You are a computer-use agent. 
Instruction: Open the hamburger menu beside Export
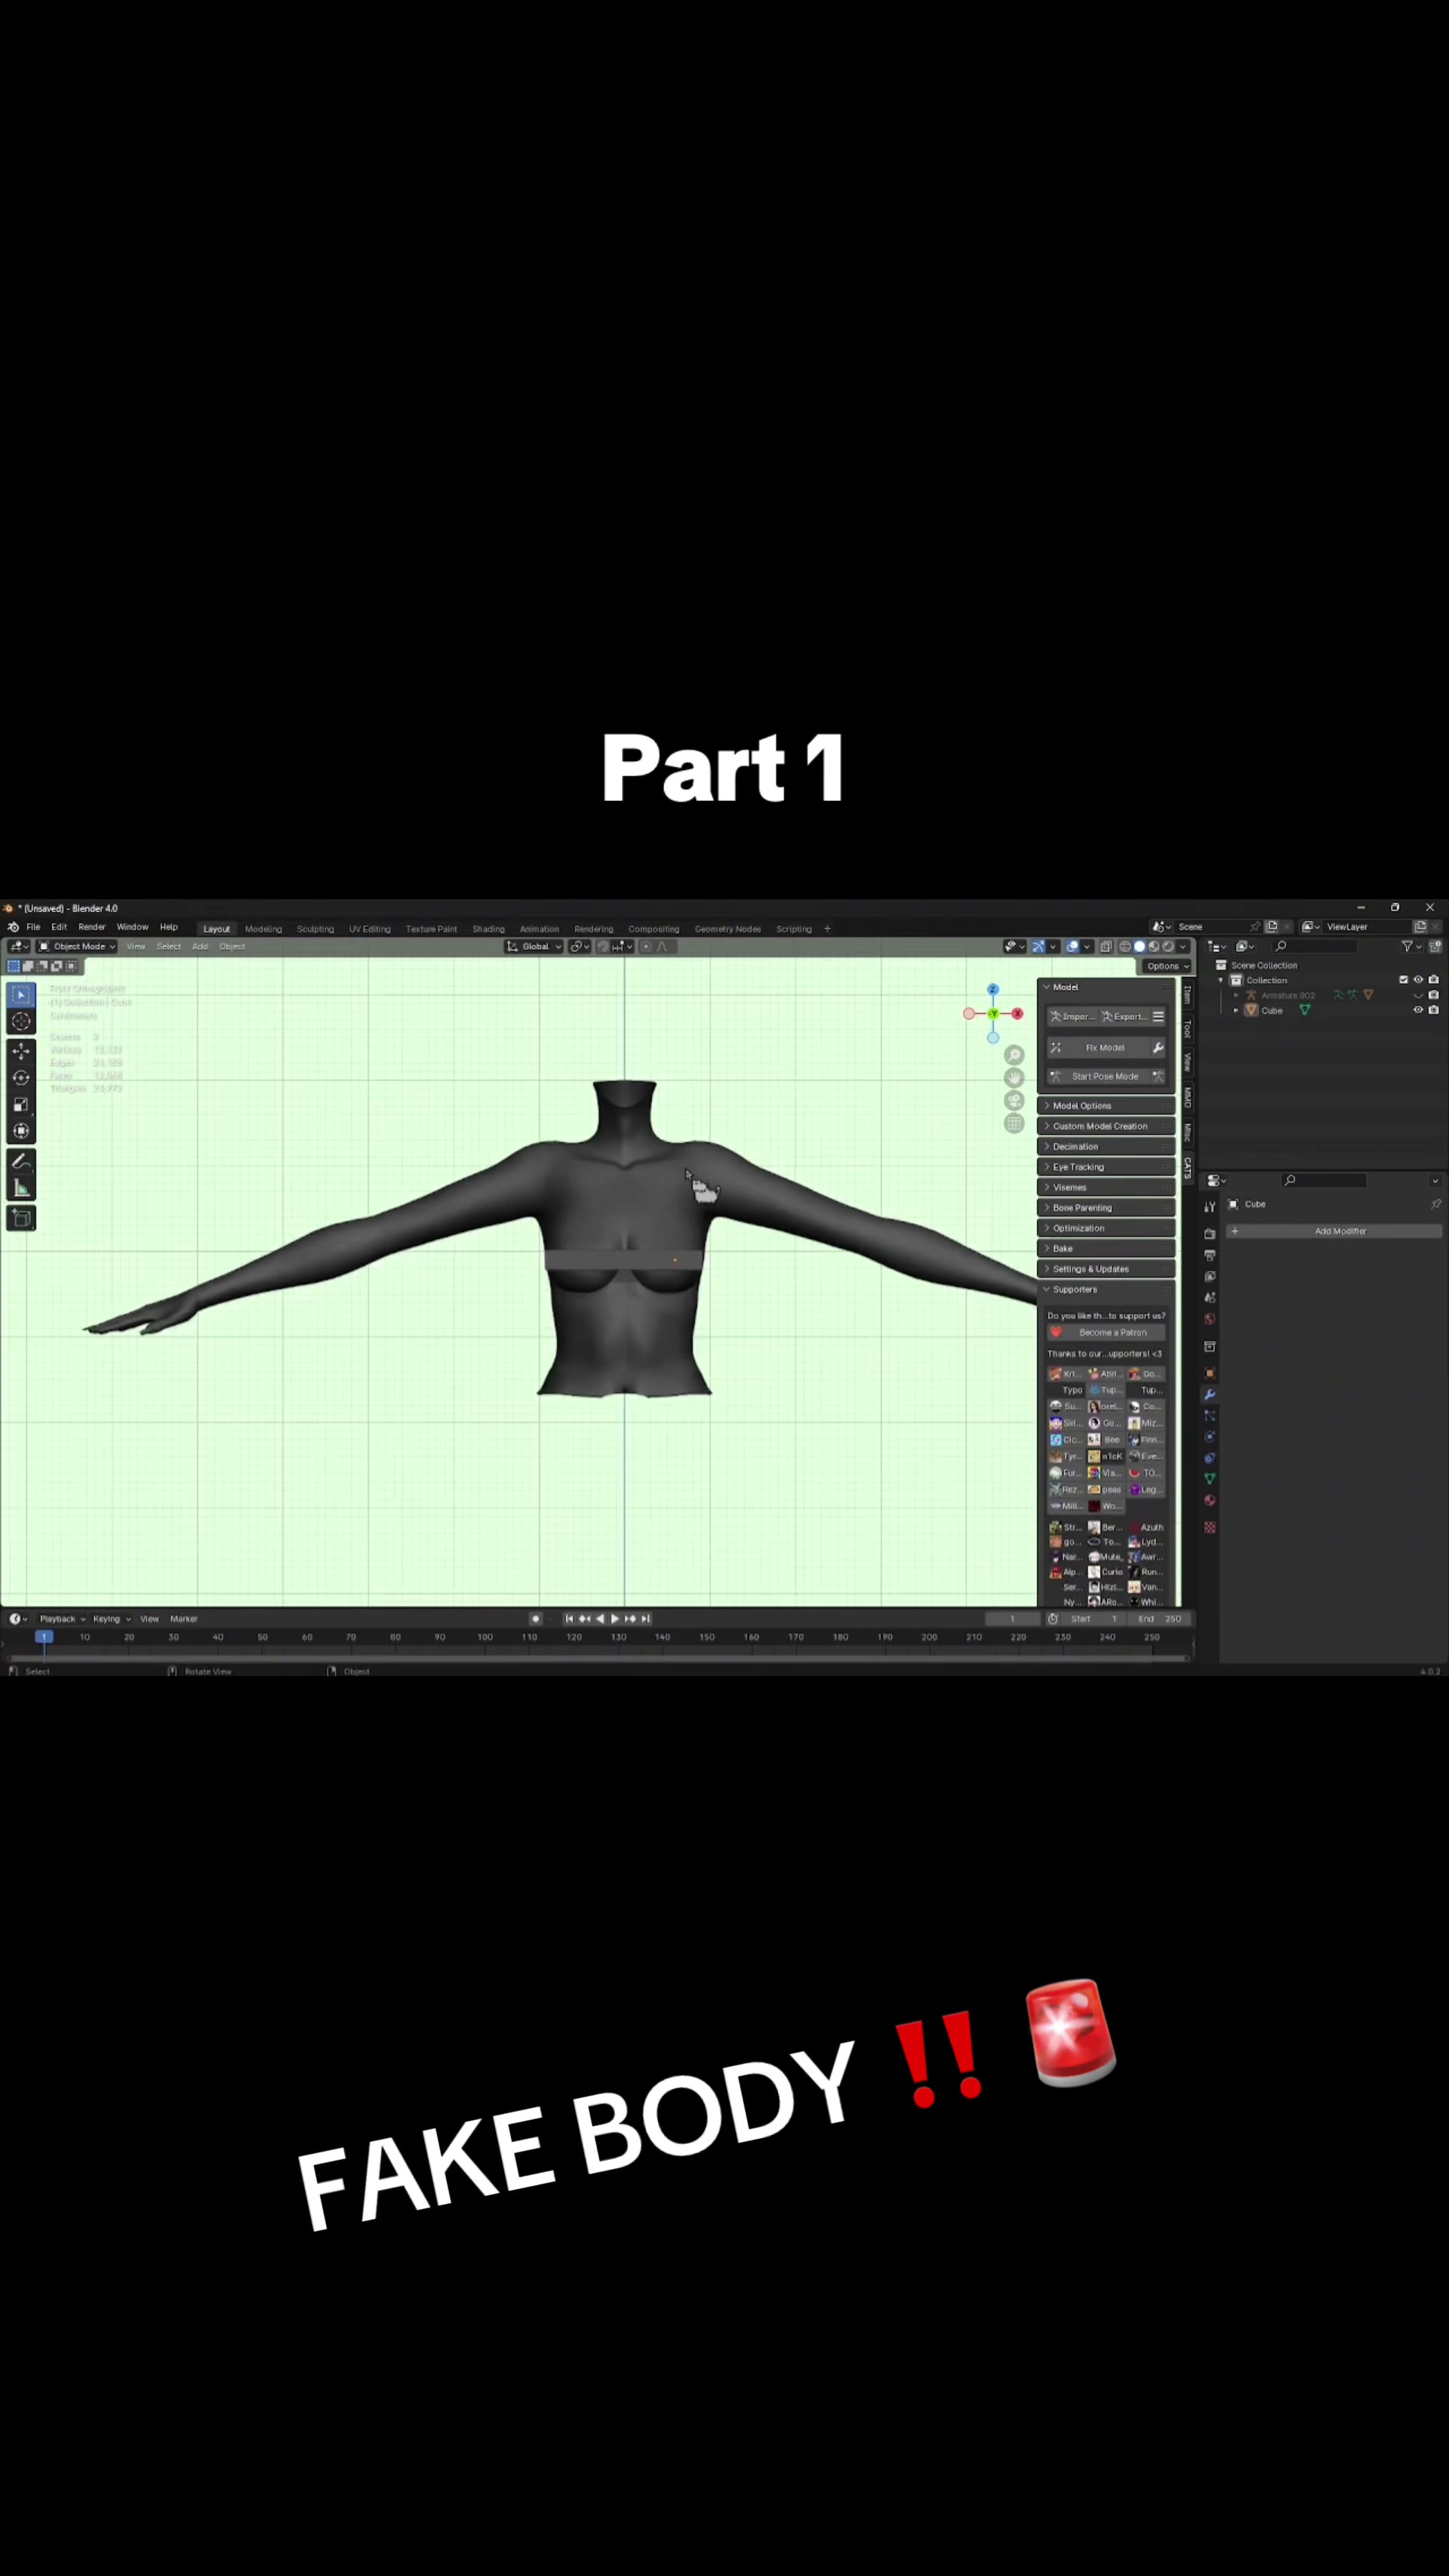tap(1158, 1017)
